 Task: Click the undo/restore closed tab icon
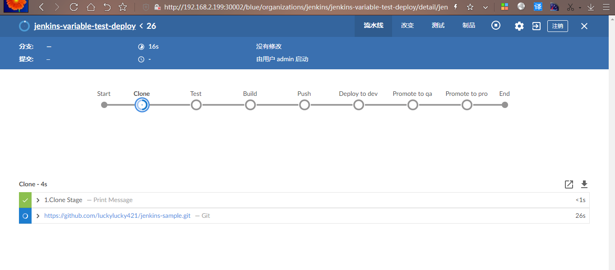107,7
